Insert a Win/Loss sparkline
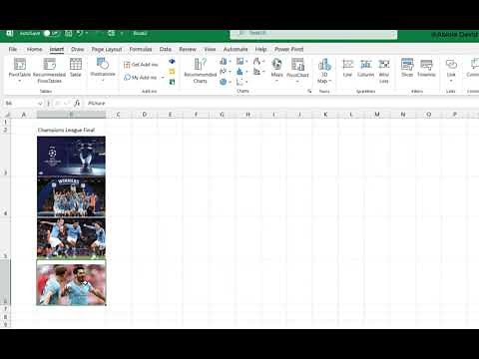479x359 pixels. (x=384, y=71)
